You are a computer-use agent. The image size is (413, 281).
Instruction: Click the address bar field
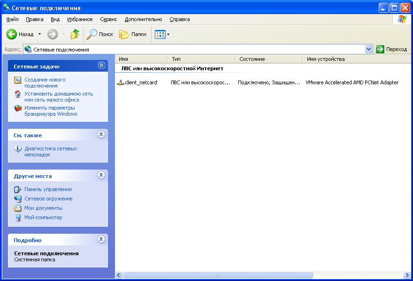coord(194,50)
